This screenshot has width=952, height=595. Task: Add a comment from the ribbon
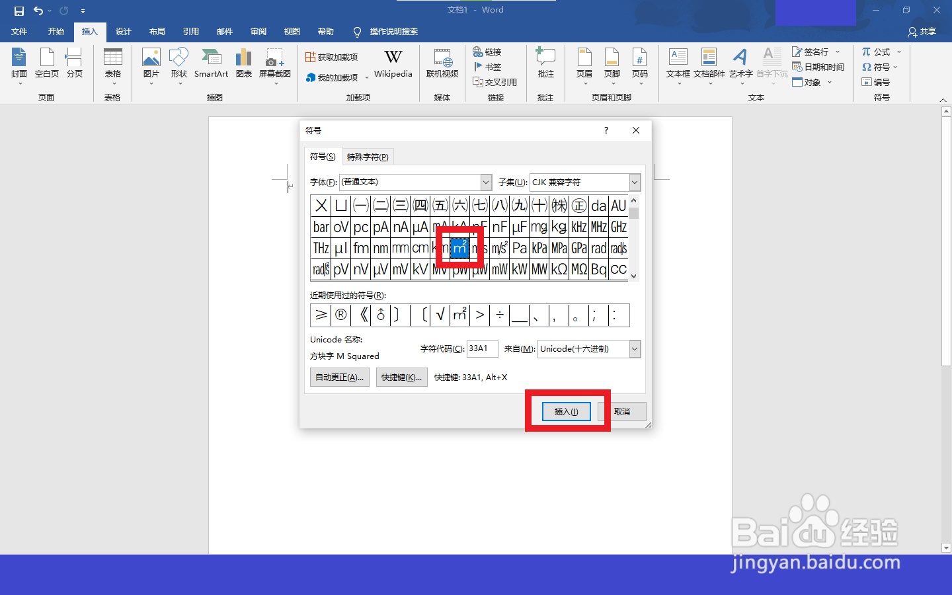(546, 65)
